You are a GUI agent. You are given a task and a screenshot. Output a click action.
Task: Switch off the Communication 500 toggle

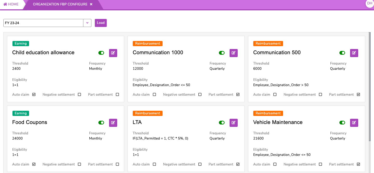(x=342, y=53)
